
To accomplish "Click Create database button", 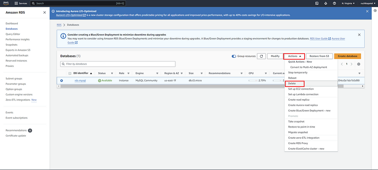I will pyautogui.click(x=347, y=56).
